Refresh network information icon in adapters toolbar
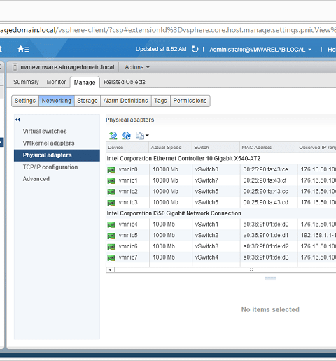 click(127, 135)
